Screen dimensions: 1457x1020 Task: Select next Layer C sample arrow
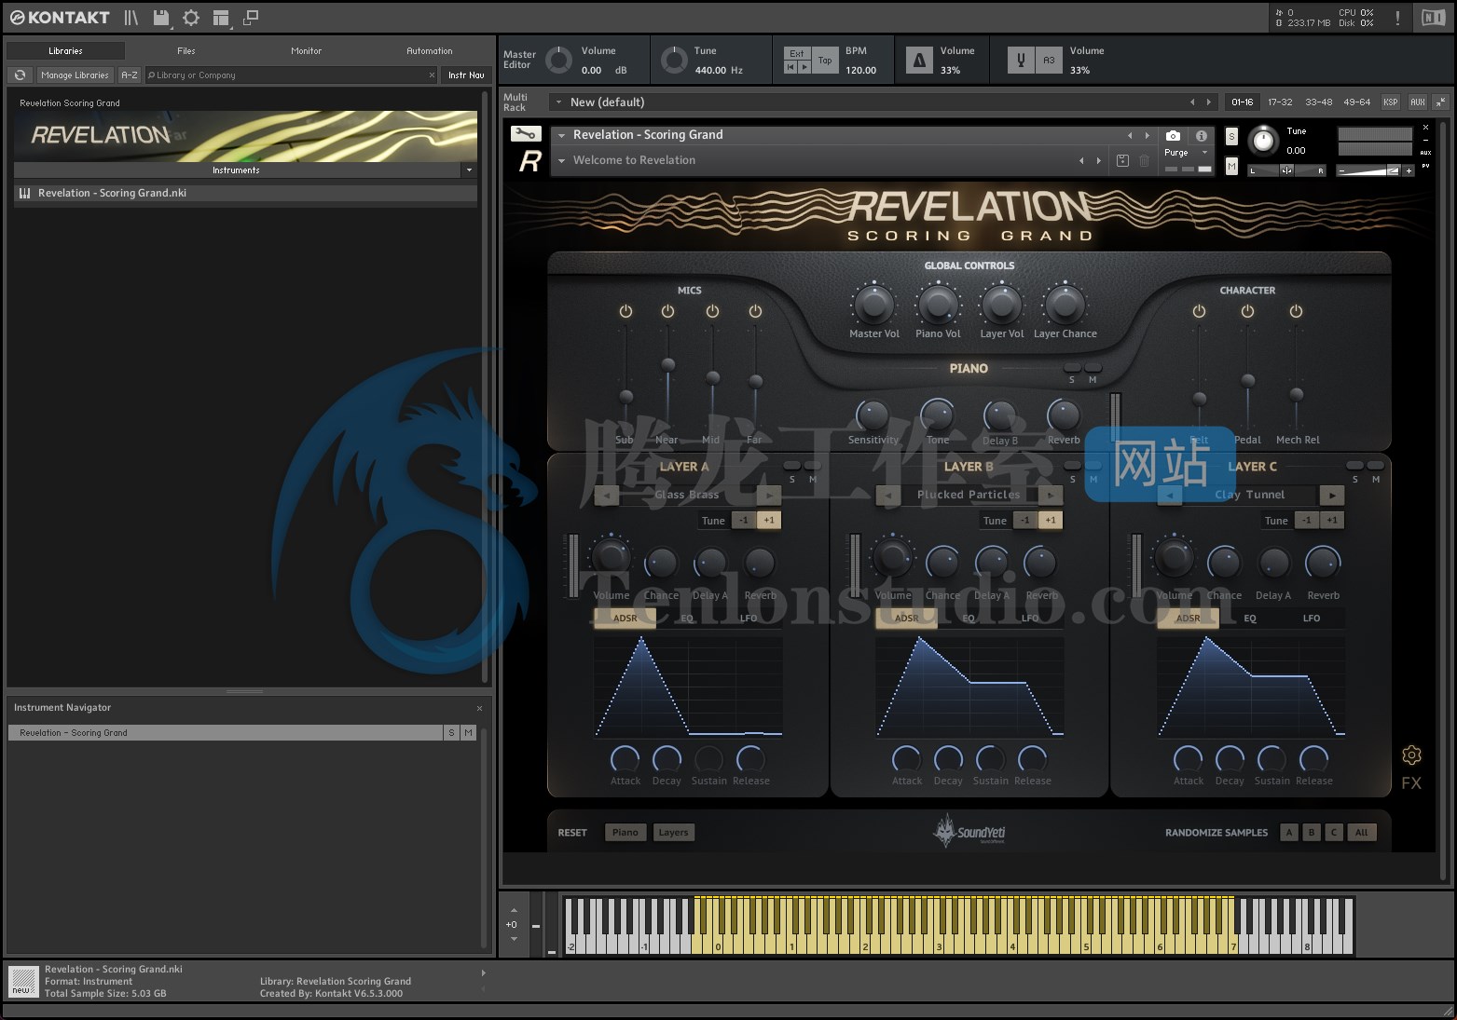click(1332, 496)
